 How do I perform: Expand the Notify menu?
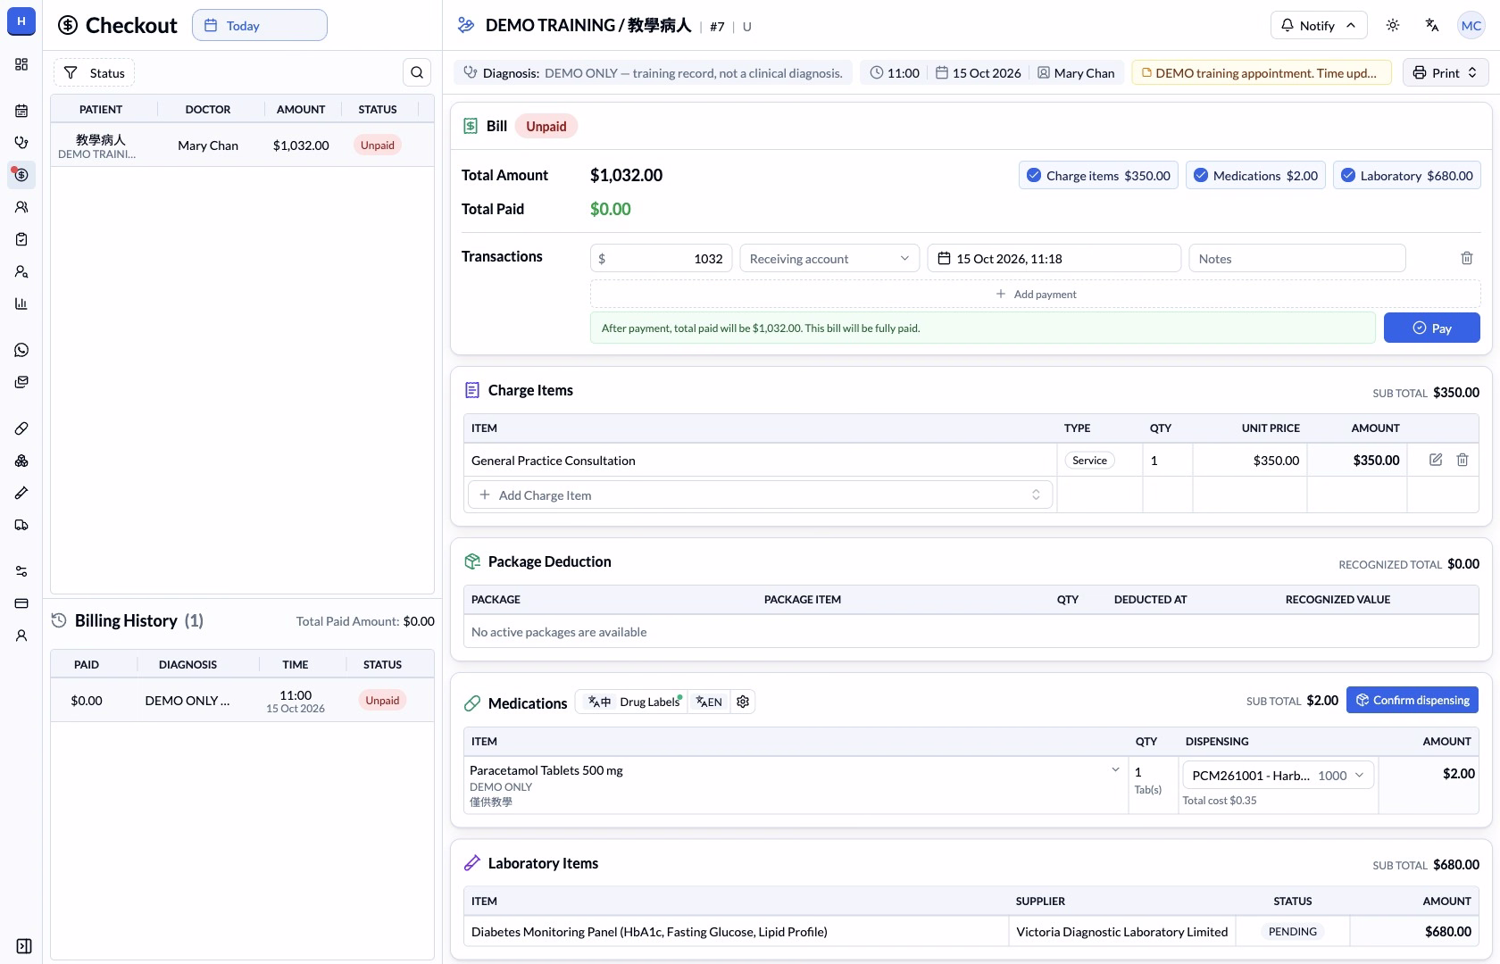coord(1318,25)
